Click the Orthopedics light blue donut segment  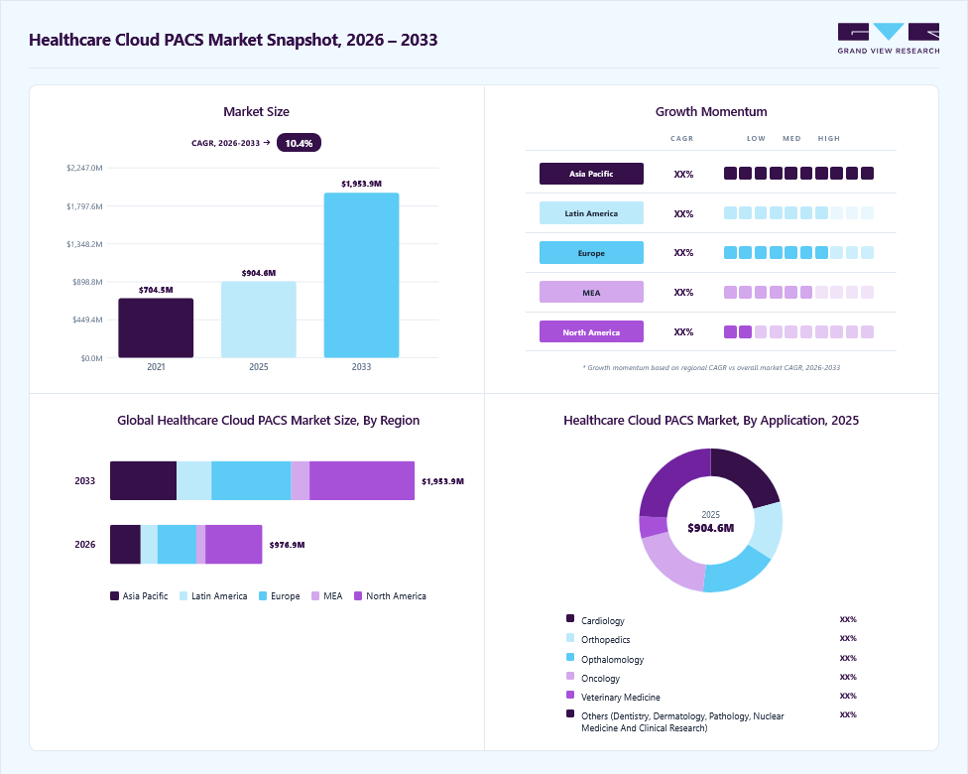tap(766, 530)
